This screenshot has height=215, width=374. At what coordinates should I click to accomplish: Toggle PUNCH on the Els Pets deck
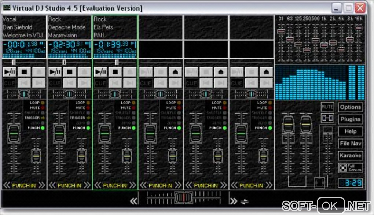(133, 128)
